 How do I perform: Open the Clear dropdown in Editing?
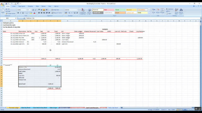click(169, 13)
